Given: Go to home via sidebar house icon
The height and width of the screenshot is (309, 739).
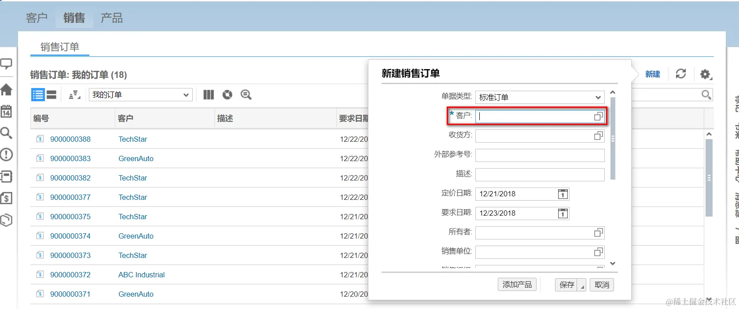Looking at the screenshot, I should [6, 90].
